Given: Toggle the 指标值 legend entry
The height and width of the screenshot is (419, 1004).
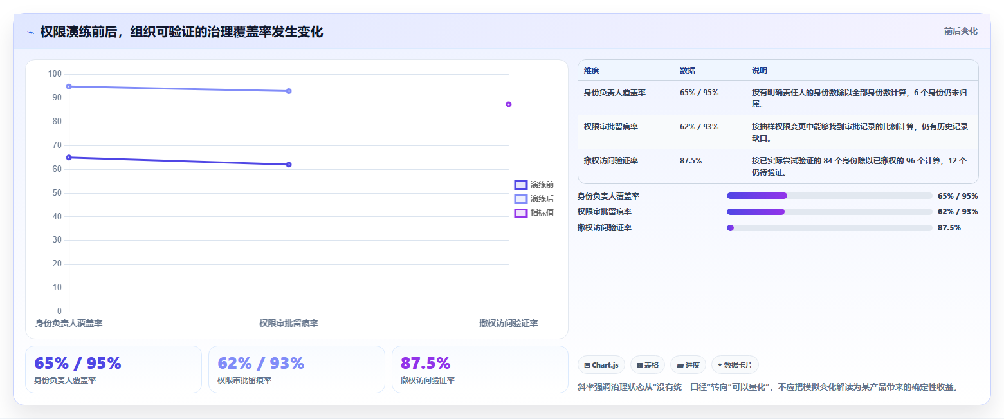Looking at the screenshot, I should (x=534, y=213).
